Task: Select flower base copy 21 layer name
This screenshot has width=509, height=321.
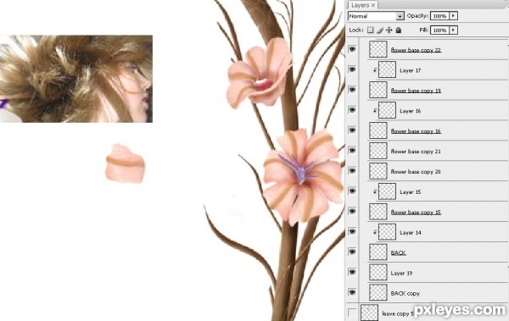Action: click(416, 152)
